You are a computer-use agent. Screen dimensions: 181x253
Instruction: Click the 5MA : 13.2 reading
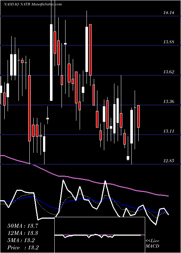(x=21, y=240)
